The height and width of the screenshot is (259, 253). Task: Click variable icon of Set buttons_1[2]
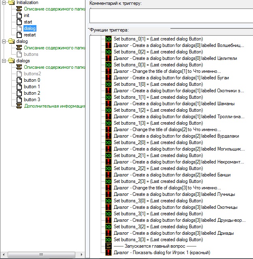[x=108, y=110]
